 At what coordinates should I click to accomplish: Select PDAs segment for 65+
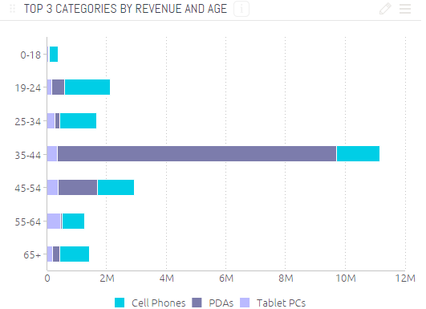56,254
